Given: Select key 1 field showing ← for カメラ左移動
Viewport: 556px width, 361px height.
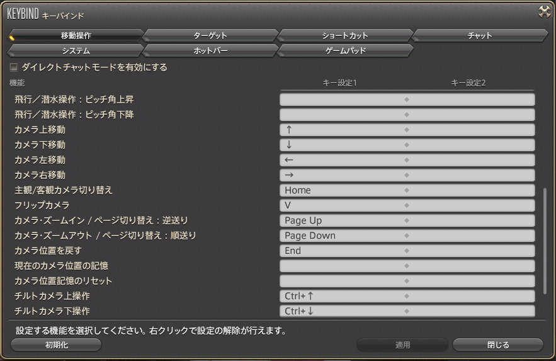Looking at the screenshot, I should click(343, 160).
